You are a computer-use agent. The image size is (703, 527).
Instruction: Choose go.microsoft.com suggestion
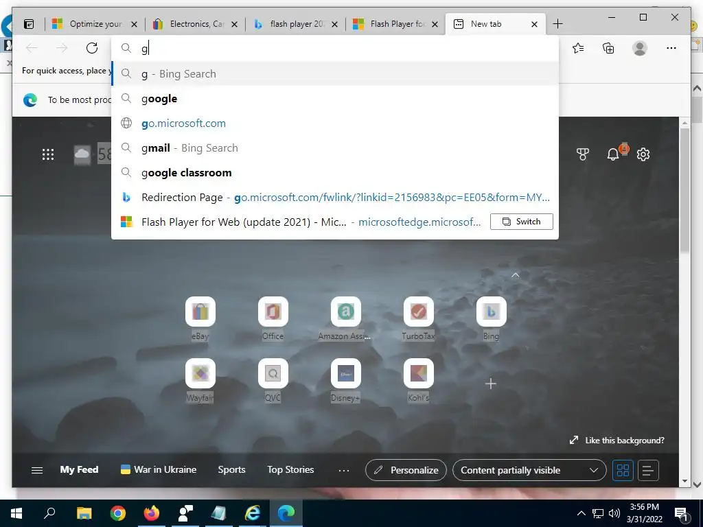tap(335, 124)
